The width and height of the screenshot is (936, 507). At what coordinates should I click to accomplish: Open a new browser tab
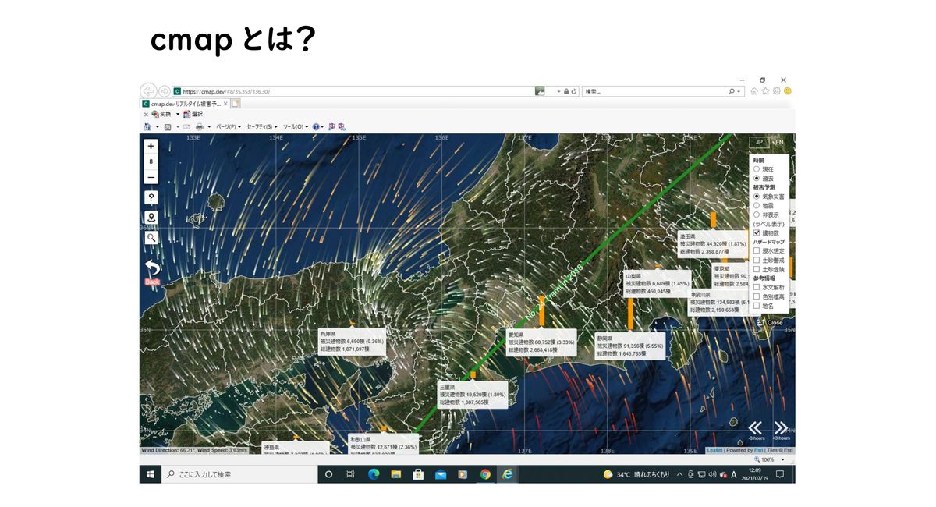click(x=236, y=103)
